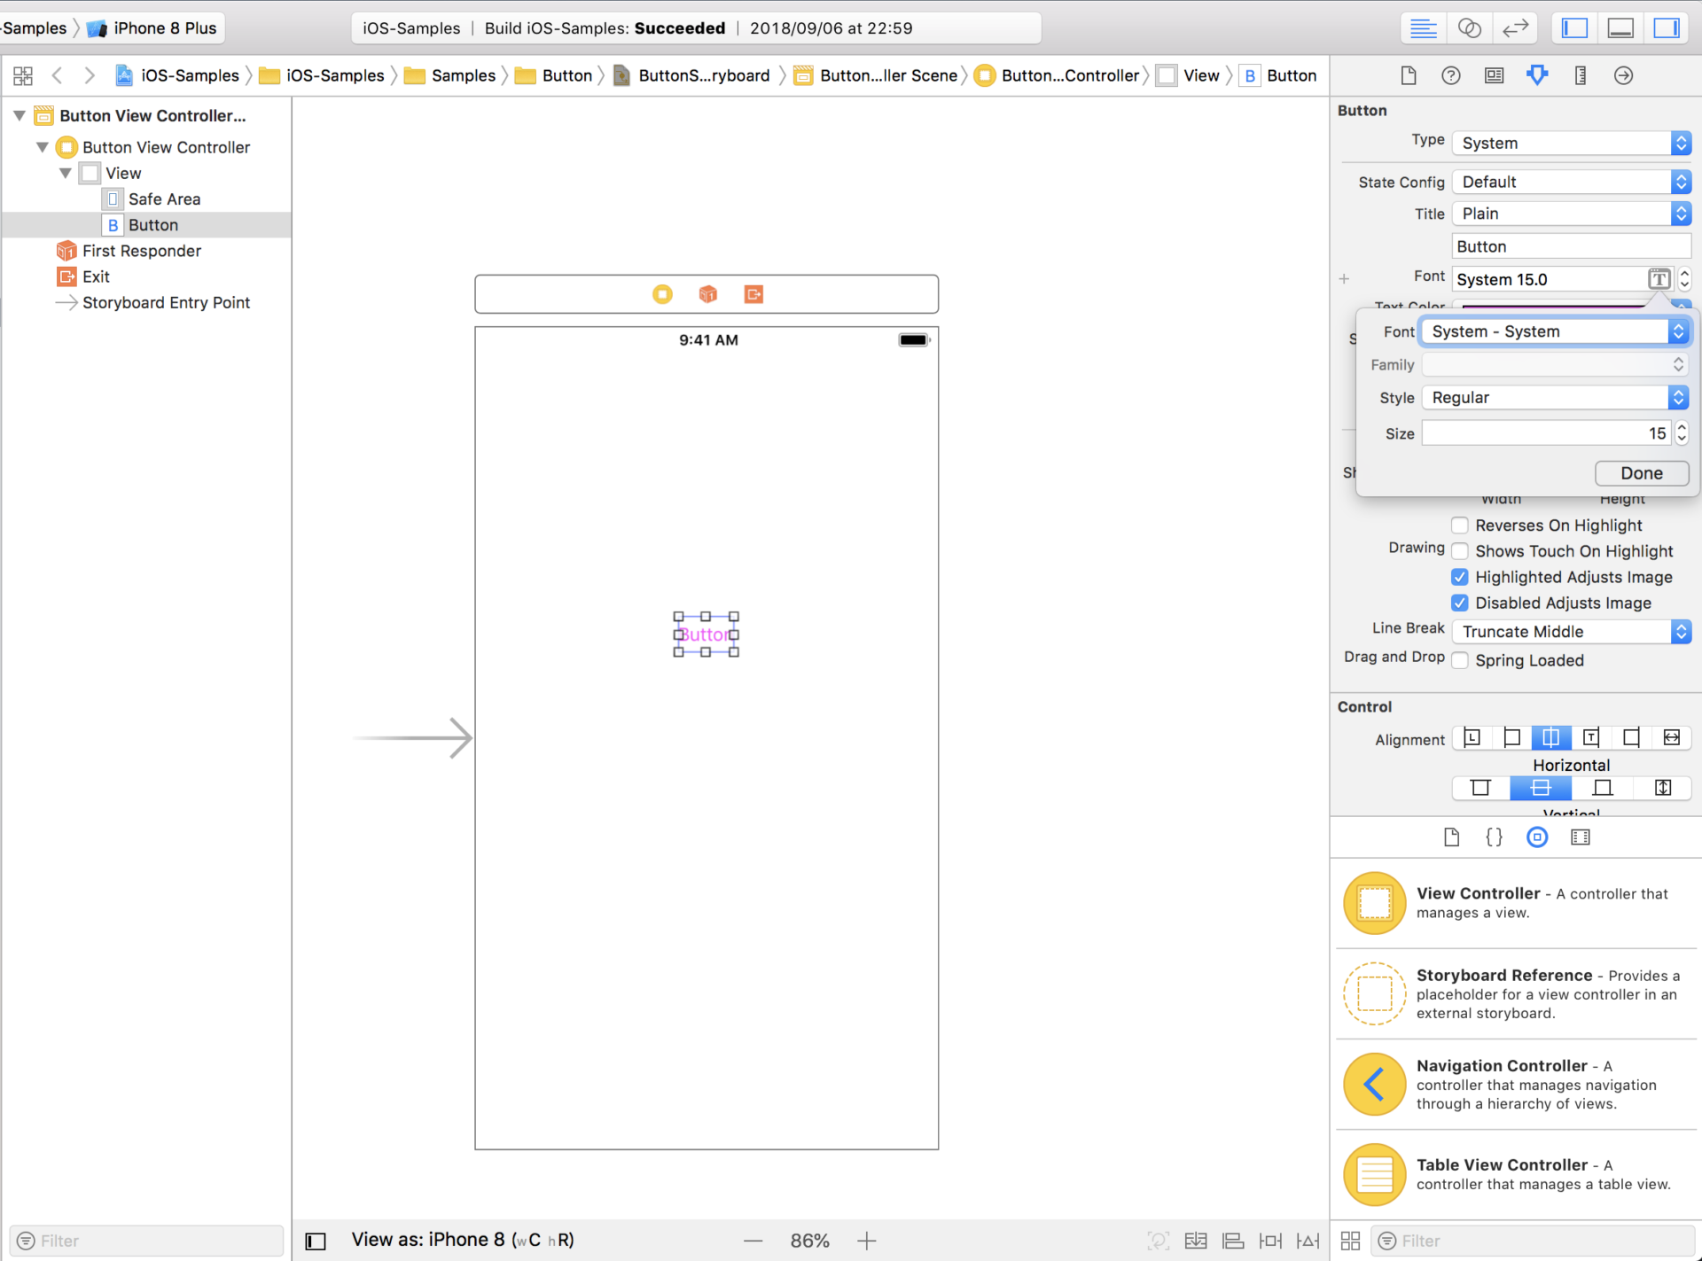Zoom in the canvas with plus
The image size is (1702, 1261).
(x=867, y=1241)
